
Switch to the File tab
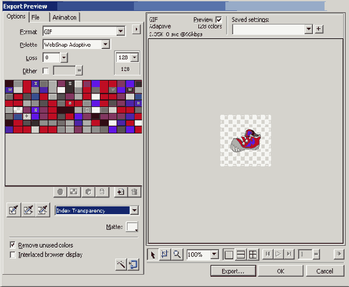click(35, 17)
